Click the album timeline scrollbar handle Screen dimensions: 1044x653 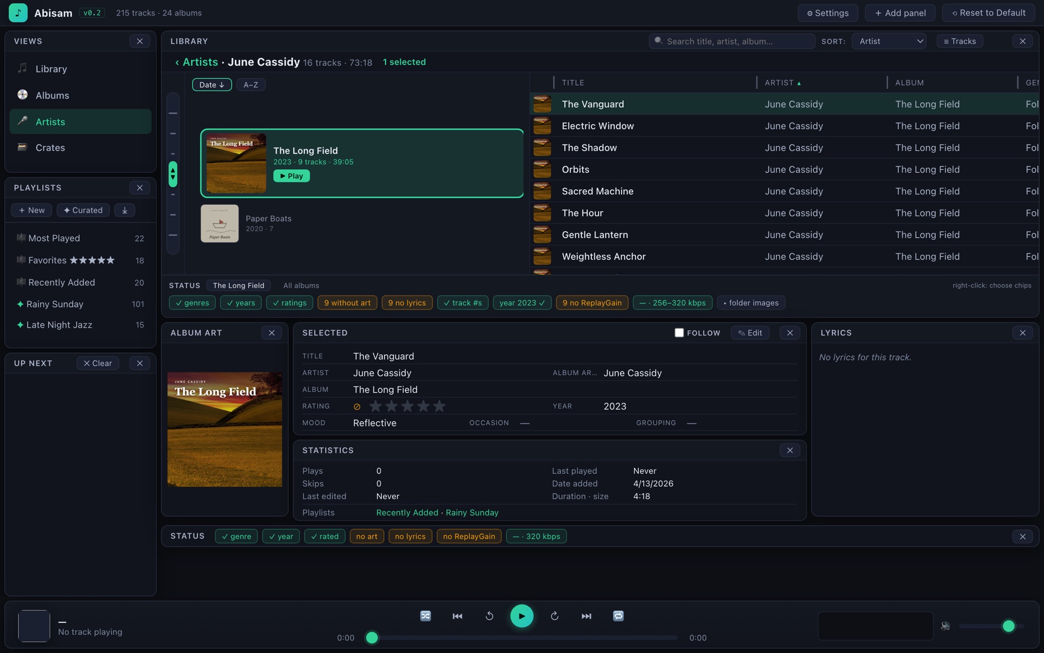click(x=173, y=174)
